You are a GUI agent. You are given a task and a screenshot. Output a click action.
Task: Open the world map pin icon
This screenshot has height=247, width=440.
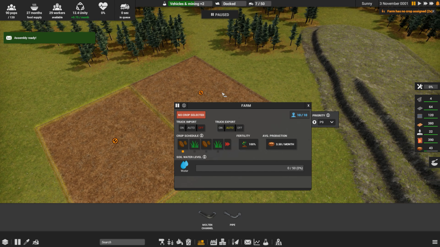click(278, 242)
